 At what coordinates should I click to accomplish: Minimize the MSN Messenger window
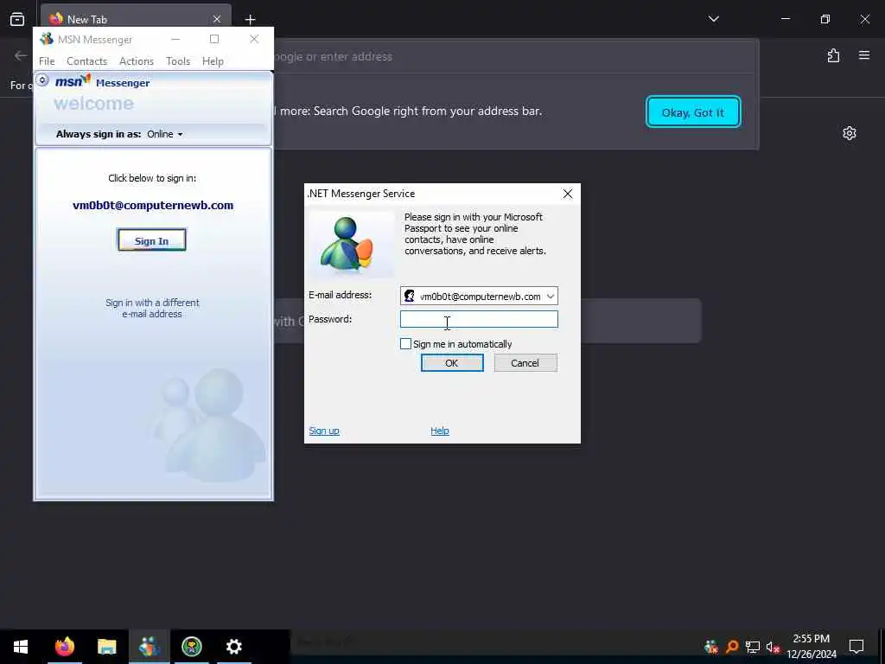(175, 39)
